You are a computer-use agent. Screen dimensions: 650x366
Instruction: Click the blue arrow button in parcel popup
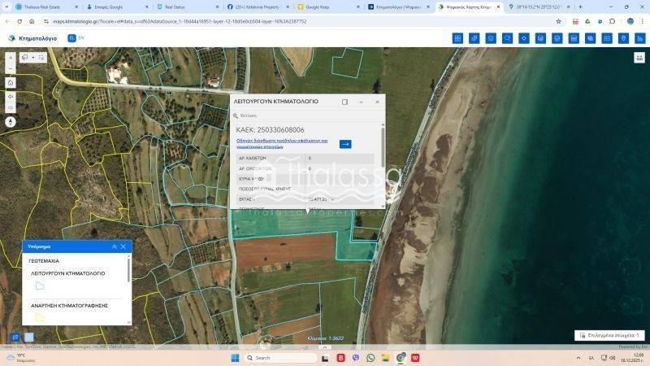tap(345, 144)
